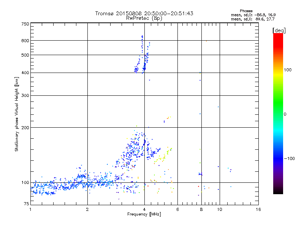Click the green zone of the colorbar
The height and width of the screenshot is (228, 304).
click(278, 101)
